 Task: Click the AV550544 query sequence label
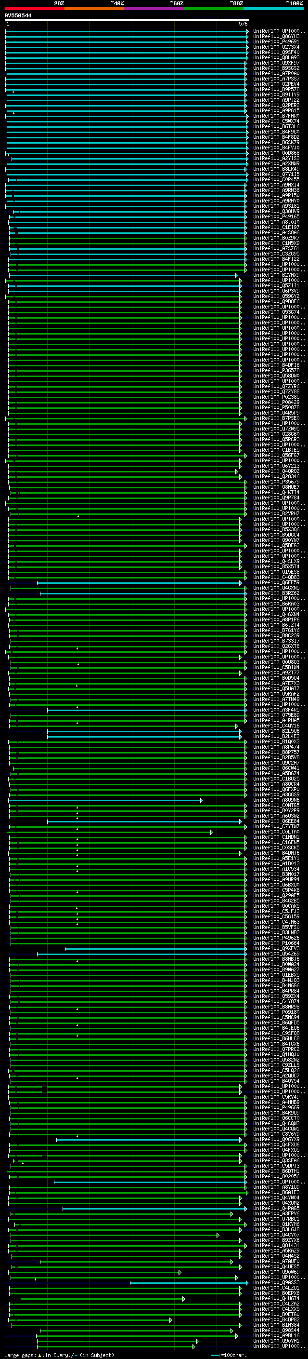18,15
